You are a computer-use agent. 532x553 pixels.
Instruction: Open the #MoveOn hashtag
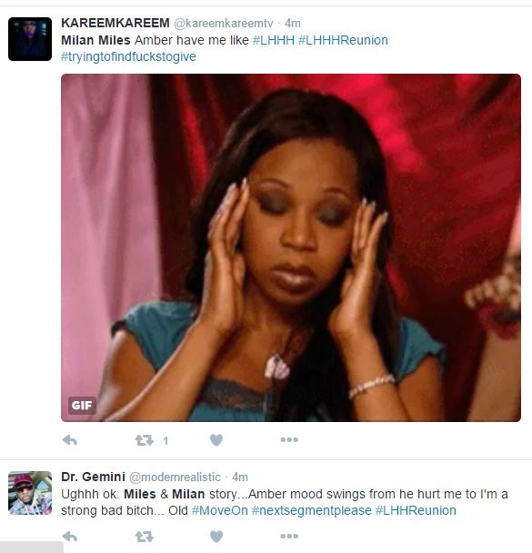click(220, 510)
